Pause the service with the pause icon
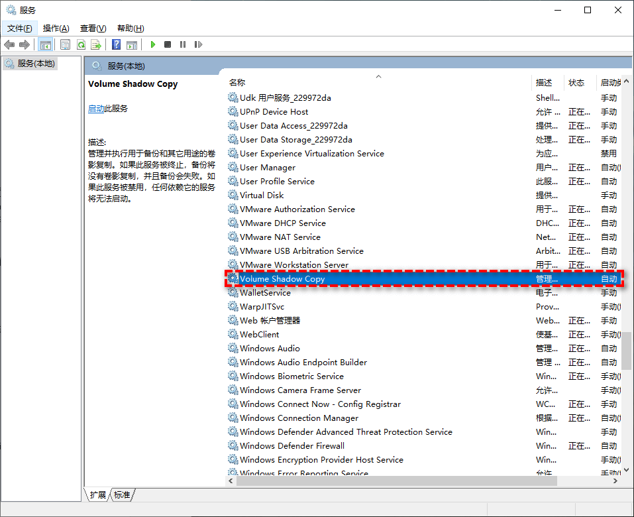The width and height of the screenshot is (634, 517). pyautogui.click(x=183, y=44)
